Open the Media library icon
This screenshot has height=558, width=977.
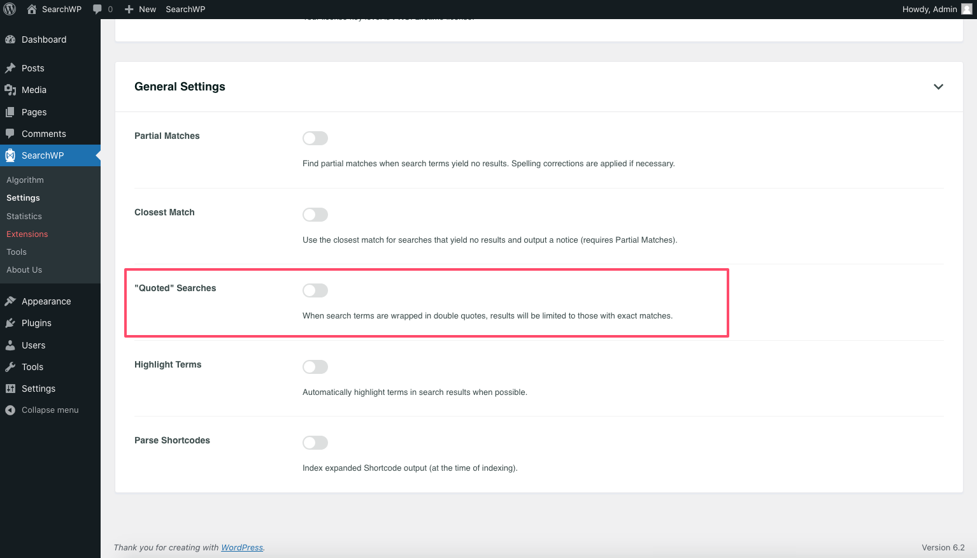10,90
